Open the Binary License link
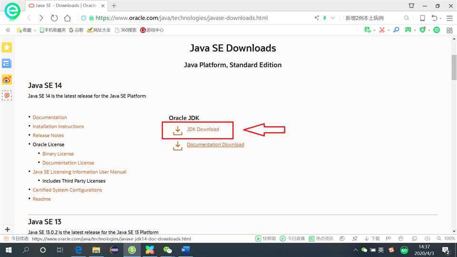457x257 pixels. (x=58, y=154)
